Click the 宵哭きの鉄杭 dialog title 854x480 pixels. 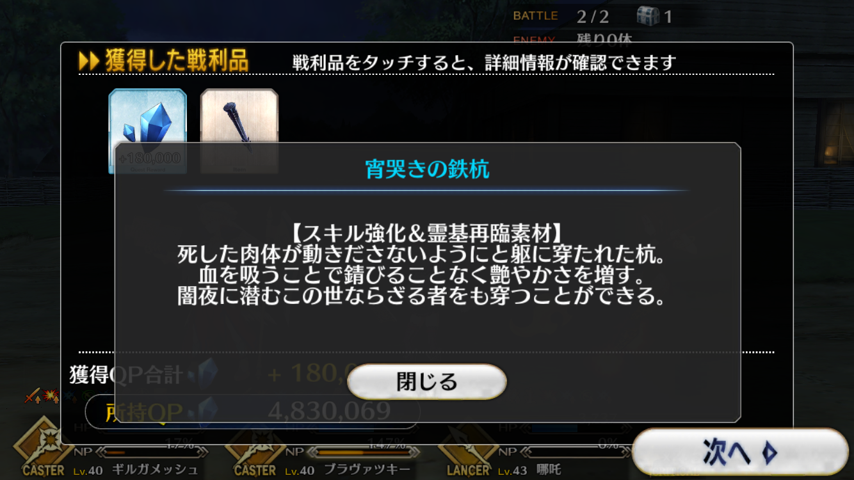[x=427, y=169]
